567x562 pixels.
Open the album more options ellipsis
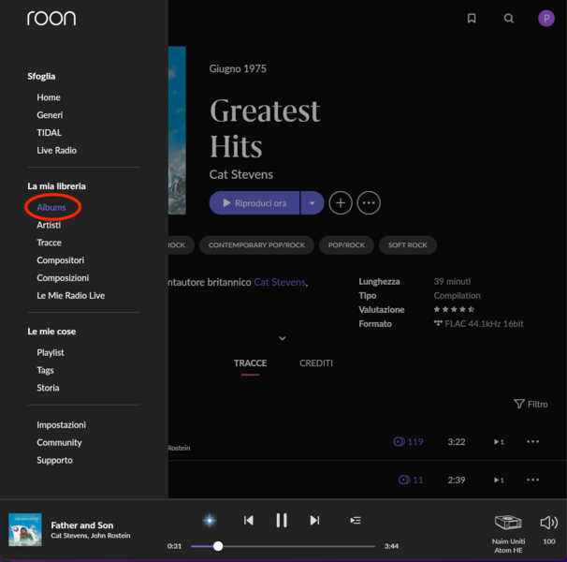point(369,202)
